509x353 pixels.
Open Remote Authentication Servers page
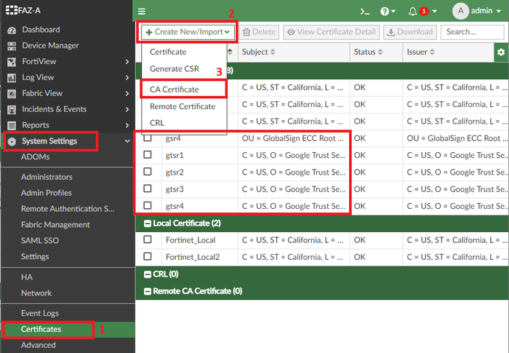(68, 209)
